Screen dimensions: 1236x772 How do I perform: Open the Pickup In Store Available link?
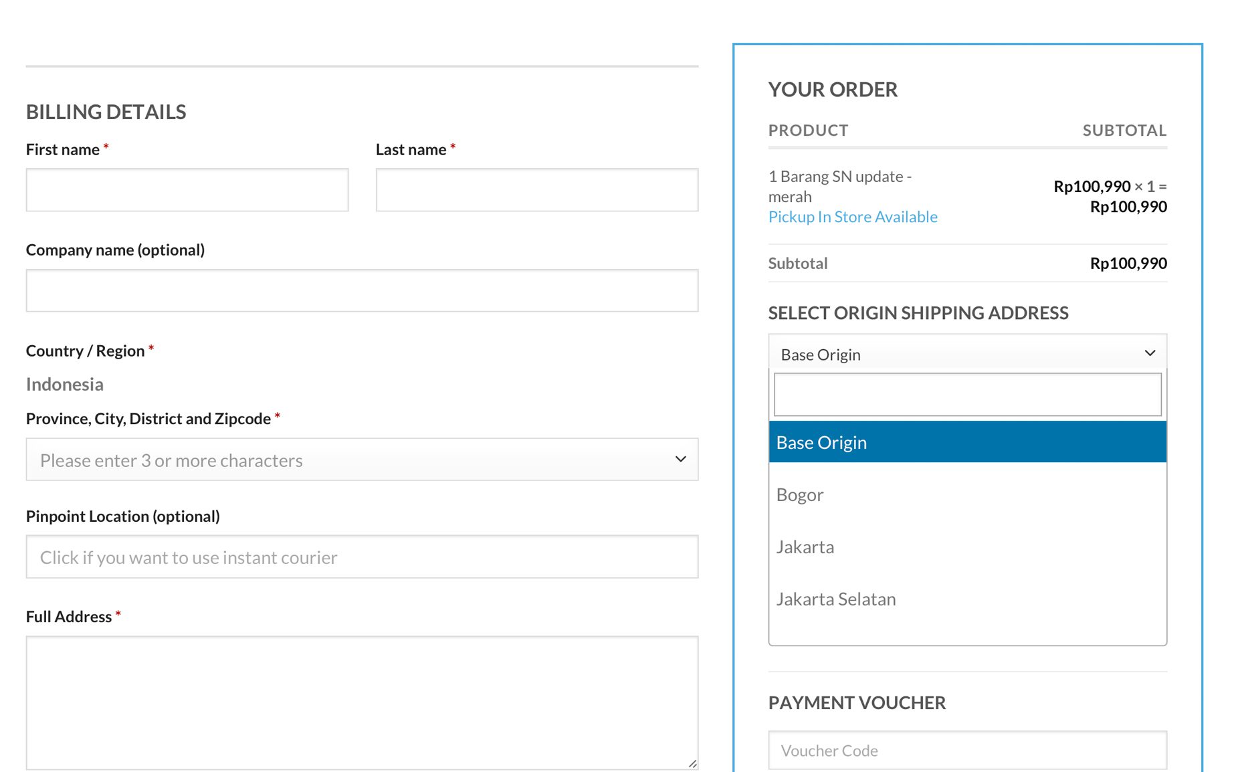tap(853, 217)
